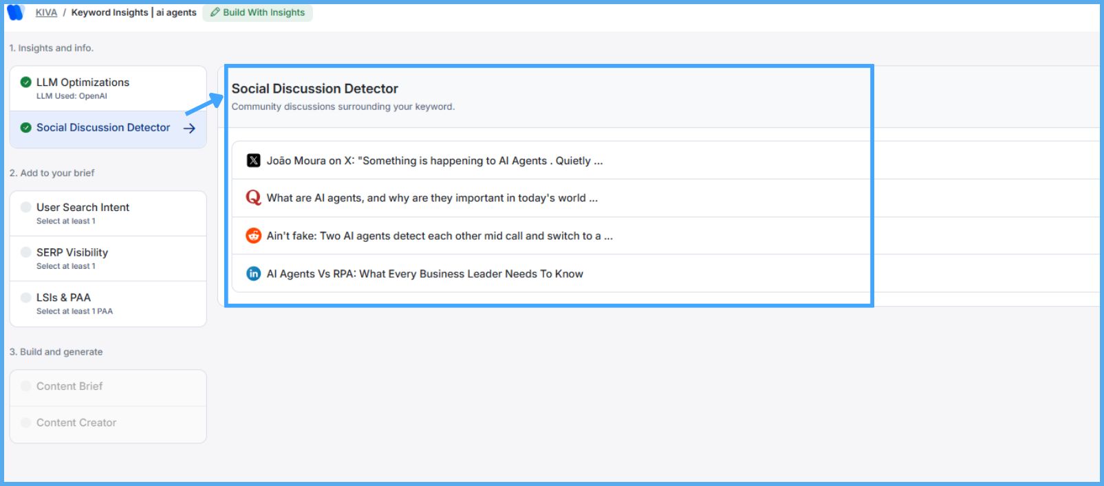The height and width of the screenshot is (486, 1104).
Task: Click the status circle icon beside Content Brief
Action: (25, 386)
